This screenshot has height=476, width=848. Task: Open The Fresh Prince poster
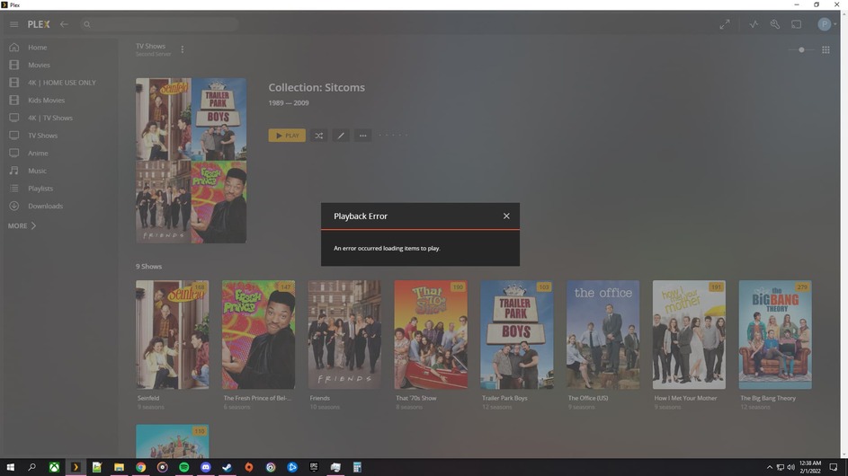[x=258, y=334]
